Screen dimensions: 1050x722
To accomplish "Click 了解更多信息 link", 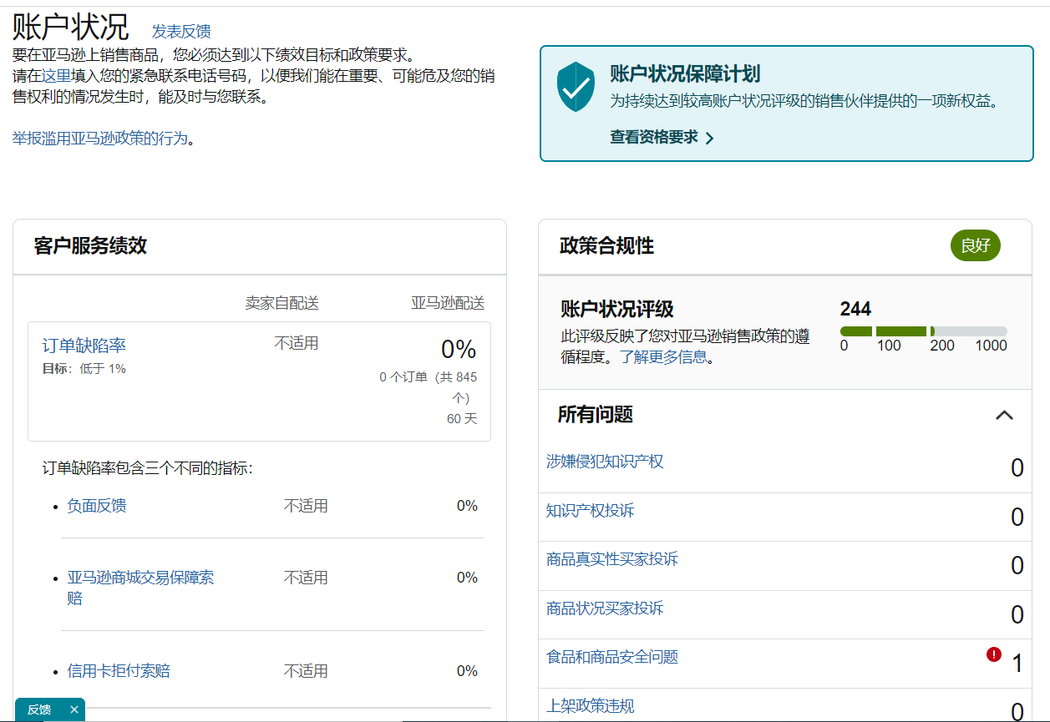I will click(x=663, y=357).
